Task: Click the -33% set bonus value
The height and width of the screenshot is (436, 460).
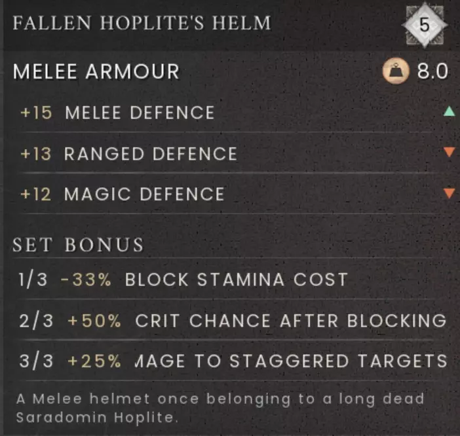Action: 86,280
